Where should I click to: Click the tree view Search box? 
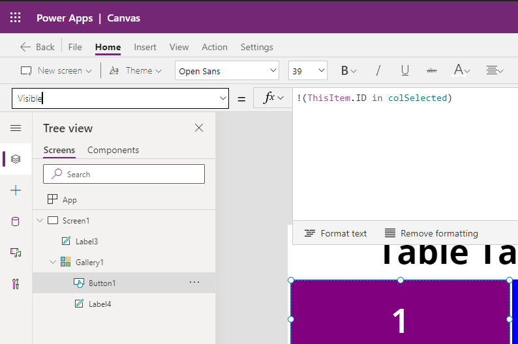coord(124,174)
